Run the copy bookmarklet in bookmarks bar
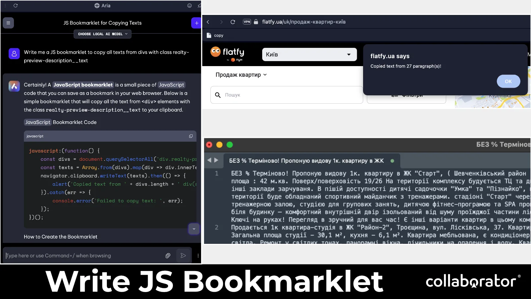This screenshot has height=299, width=531. [x=215, y=35]
